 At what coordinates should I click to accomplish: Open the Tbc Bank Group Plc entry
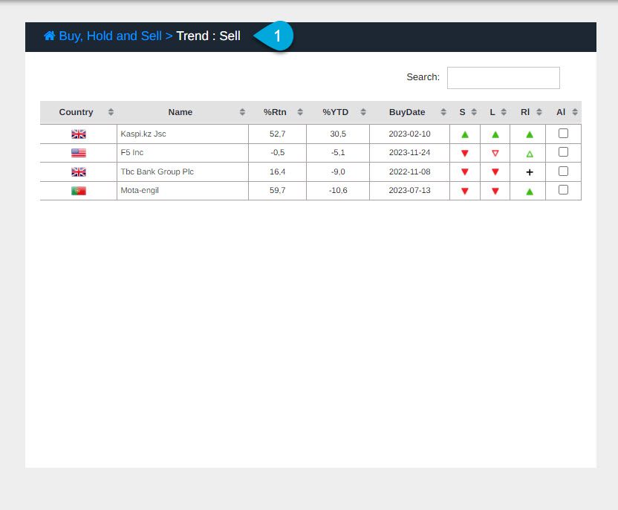coord(157,171)
